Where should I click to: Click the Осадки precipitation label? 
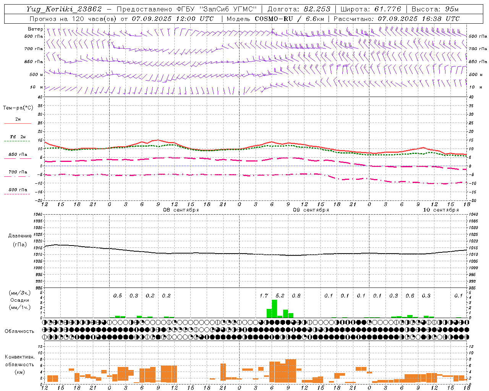point(20,300)
